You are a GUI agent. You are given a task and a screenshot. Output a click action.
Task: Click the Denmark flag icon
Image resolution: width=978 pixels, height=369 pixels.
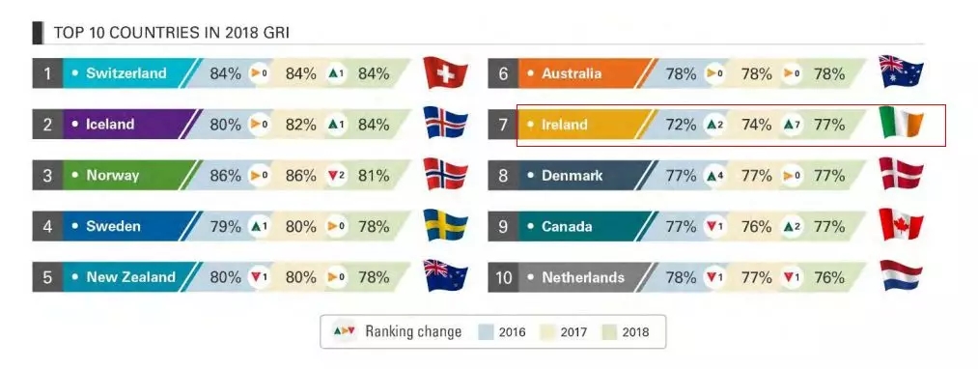pyautogui.click(x=901, y=174)
